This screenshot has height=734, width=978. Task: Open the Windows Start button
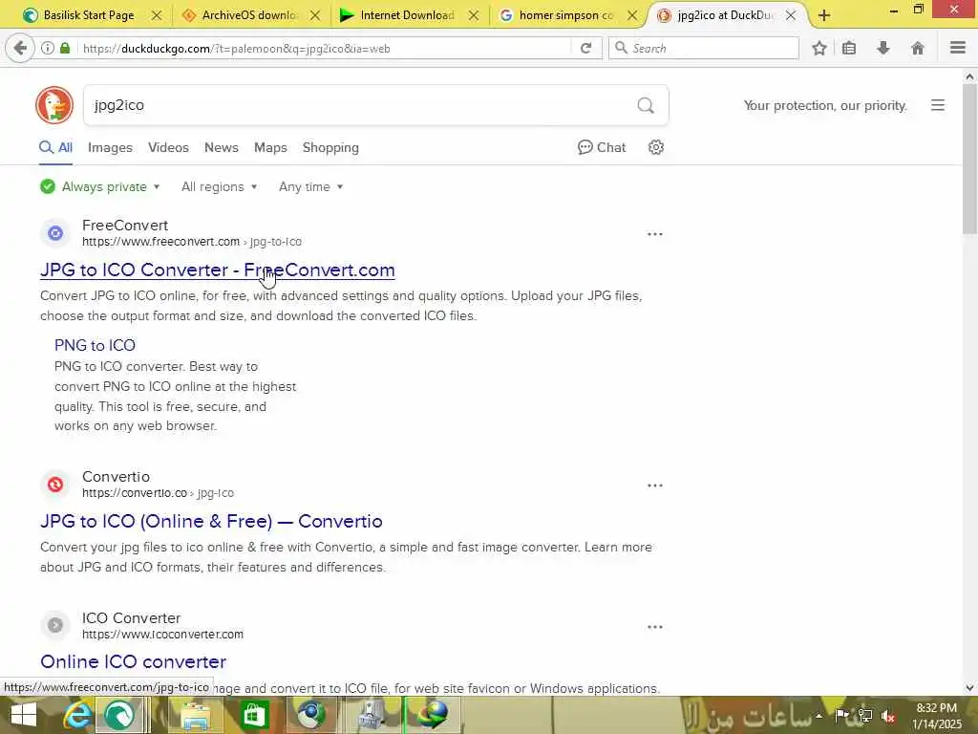pos(24,715)
